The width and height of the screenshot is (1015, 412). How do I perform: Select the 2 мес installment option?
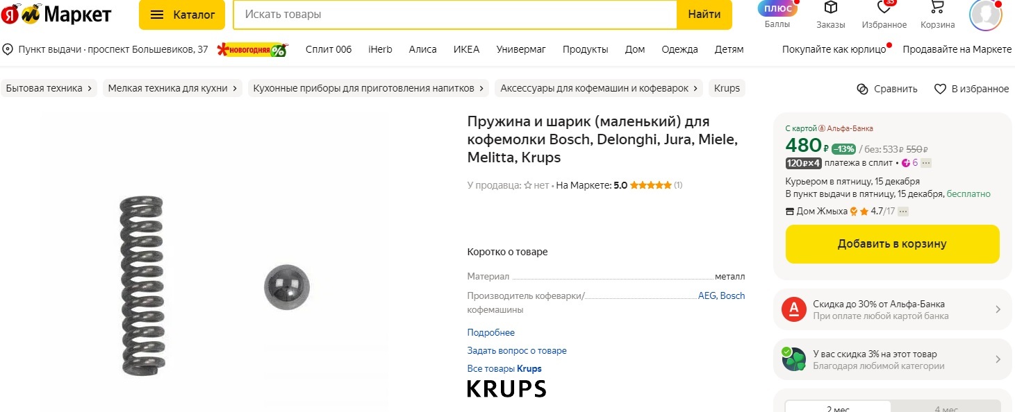click(x=838, y=409)
